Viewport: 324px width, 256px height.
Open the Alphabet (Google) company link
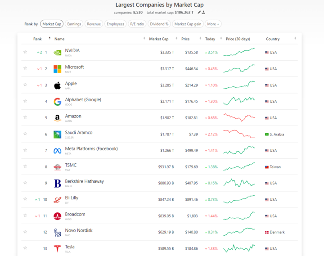[83, 100]
